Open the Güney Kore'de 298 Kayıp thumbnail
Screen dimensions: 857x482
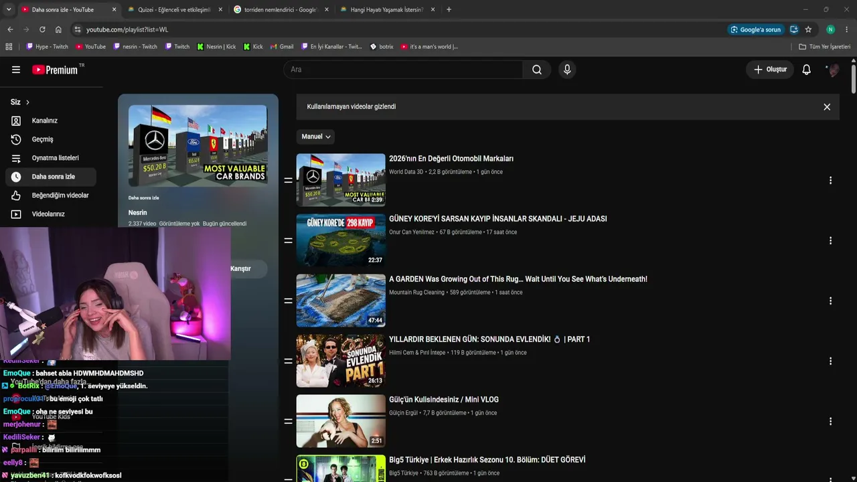click(341, 240)
